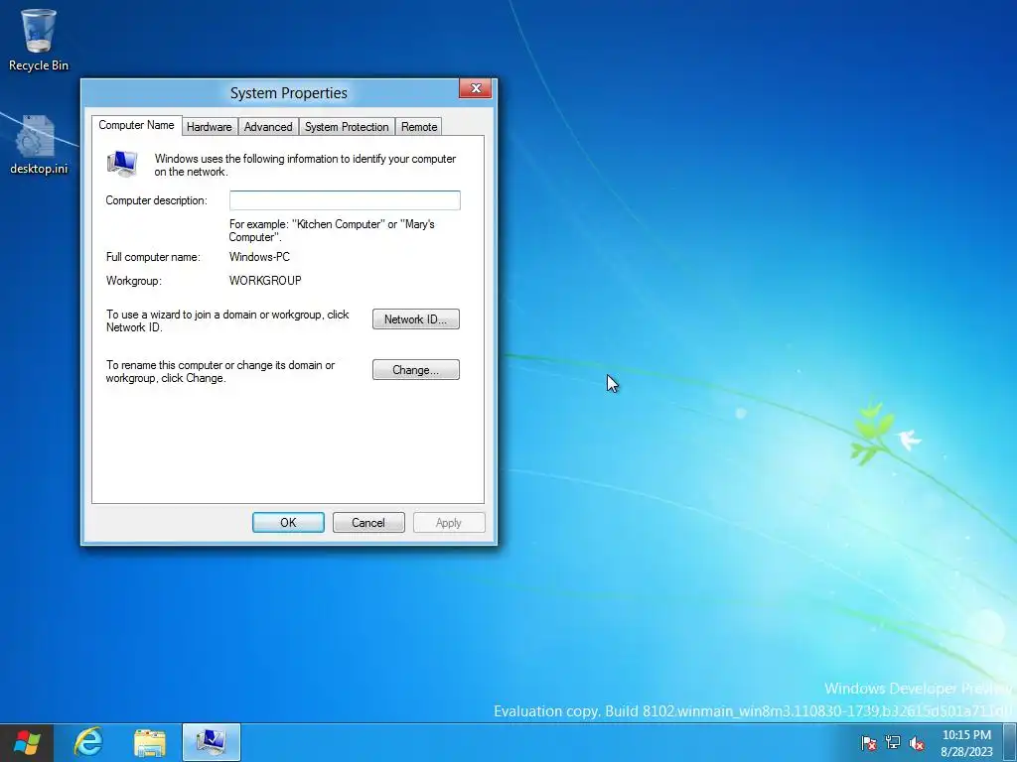Click the Cancel button
Viewport: 1017px width, 762px height.
(368, 523)
